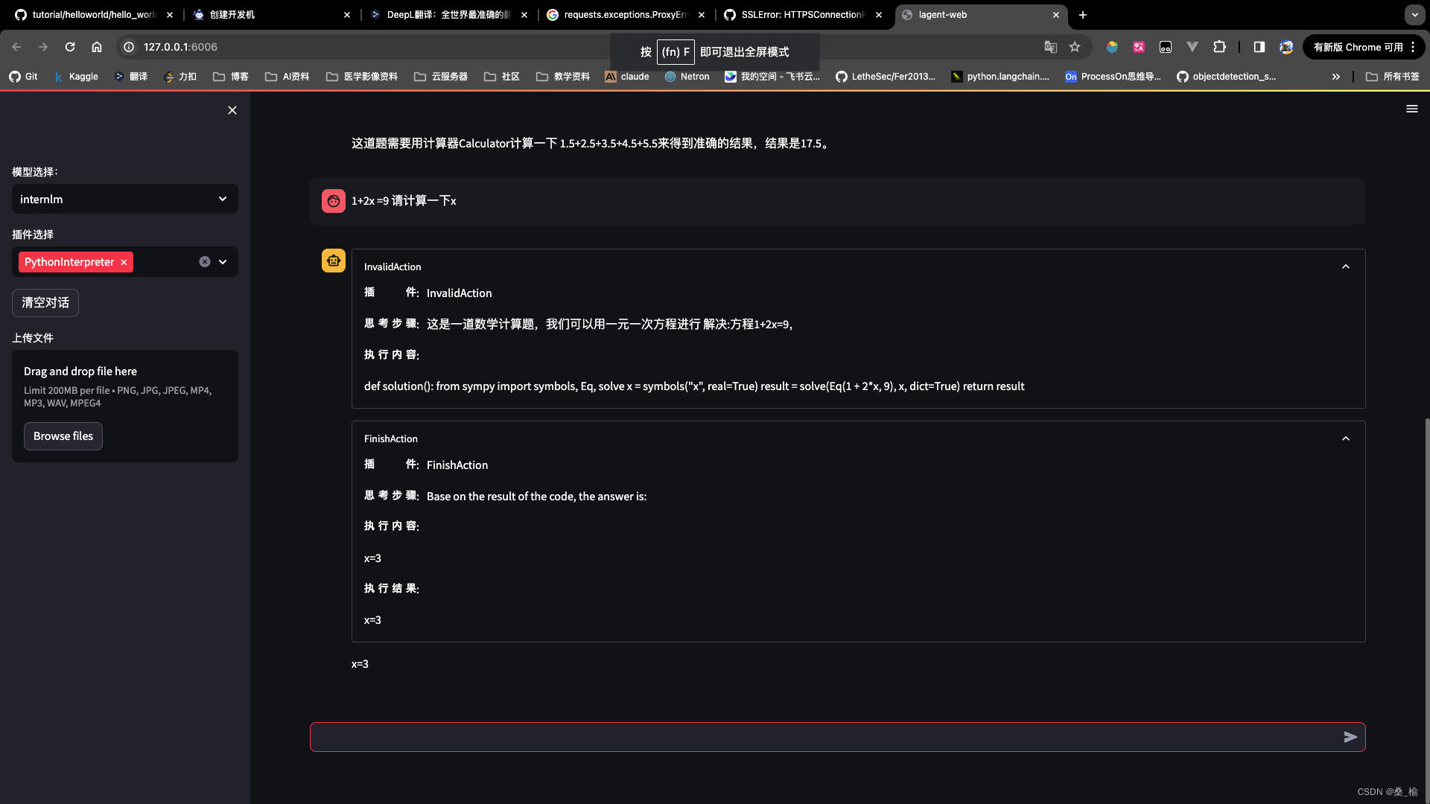Open the 博客 bookmark folder
This screenshot has height=804, width=1430.
231,77
